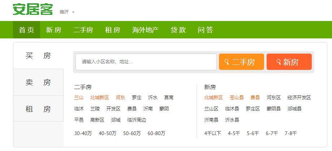Open 平邑 second-hand area link
332x151 pixels.
pyautogui.click(x=79, y=120)
